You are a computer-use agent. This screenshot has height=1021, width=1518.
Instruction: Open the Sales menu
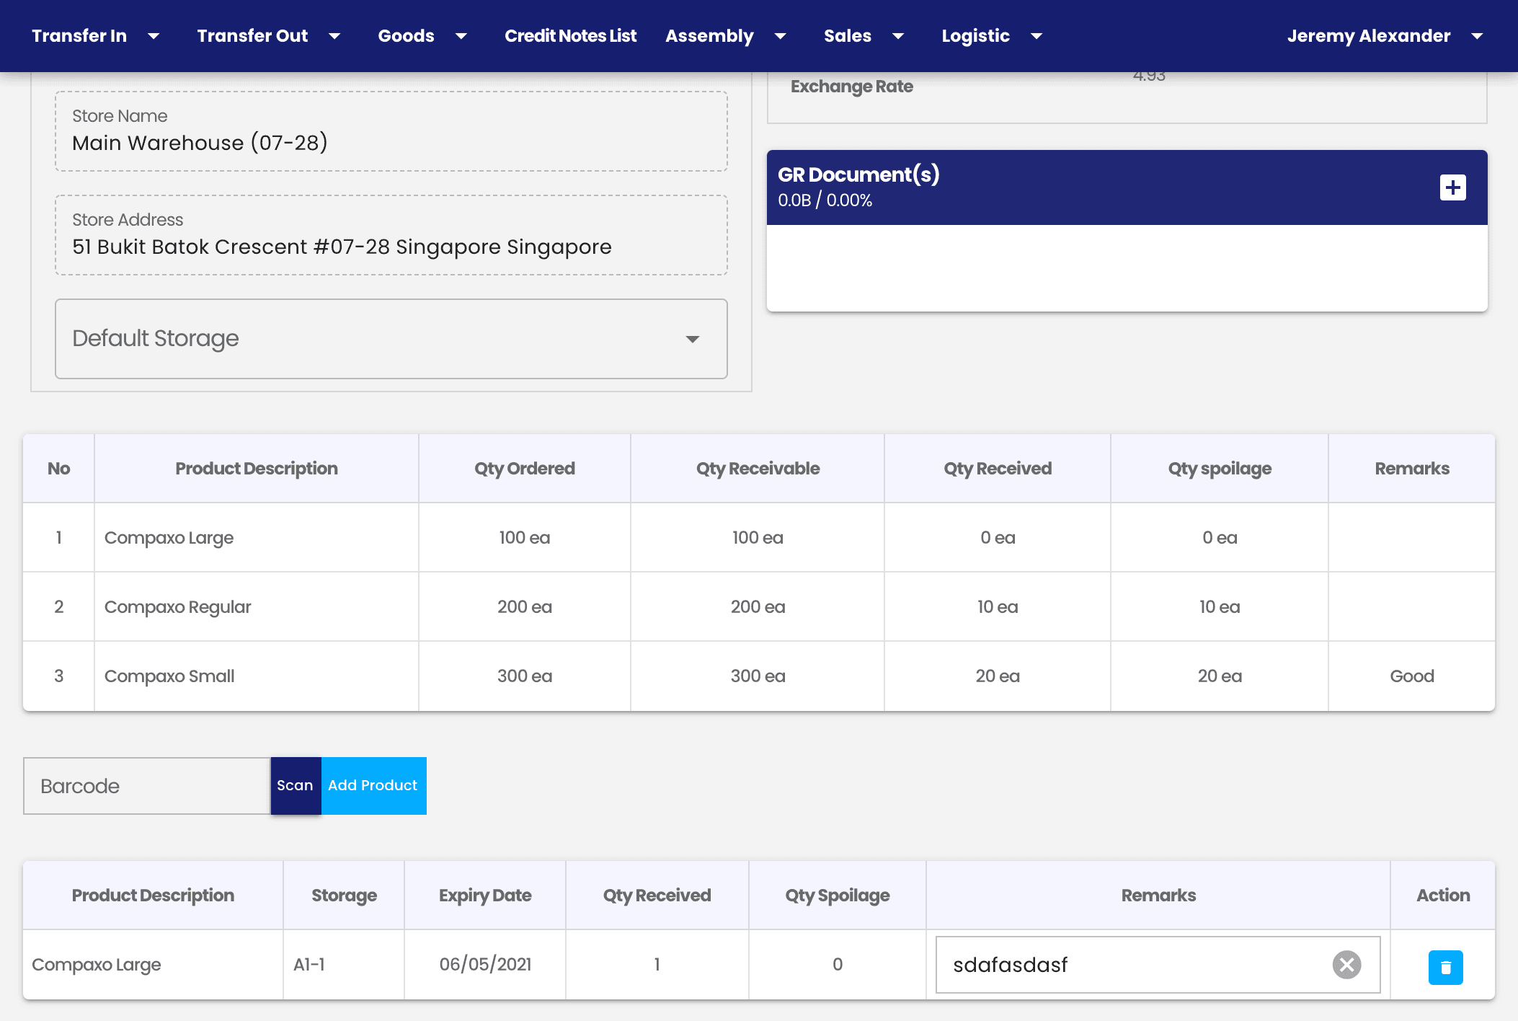[848, 36]
